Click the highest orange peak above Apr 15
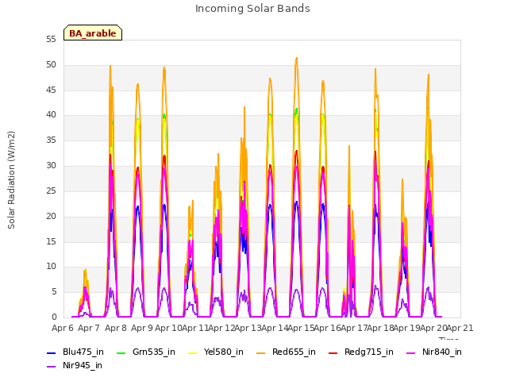 coord(296,59)
